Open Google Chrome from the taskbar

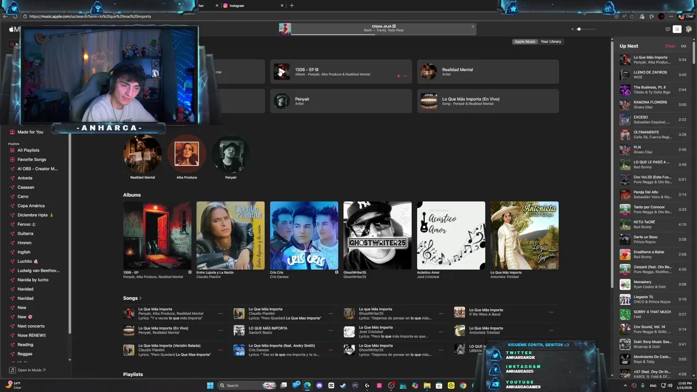pos(463,385)
